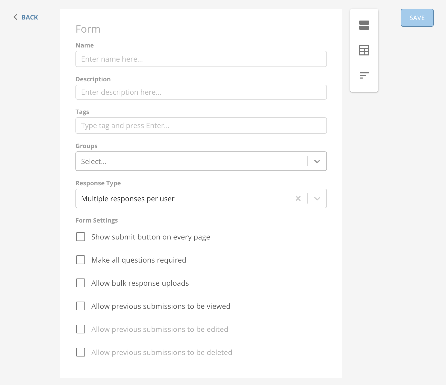The width and height of the screenshot is (446, 385).
Task: Check Allow previous submissions to be viewed
Action: [x=80, y=306]
